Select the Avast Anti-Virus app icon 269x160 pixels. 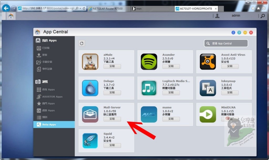[x=208, y=62]
